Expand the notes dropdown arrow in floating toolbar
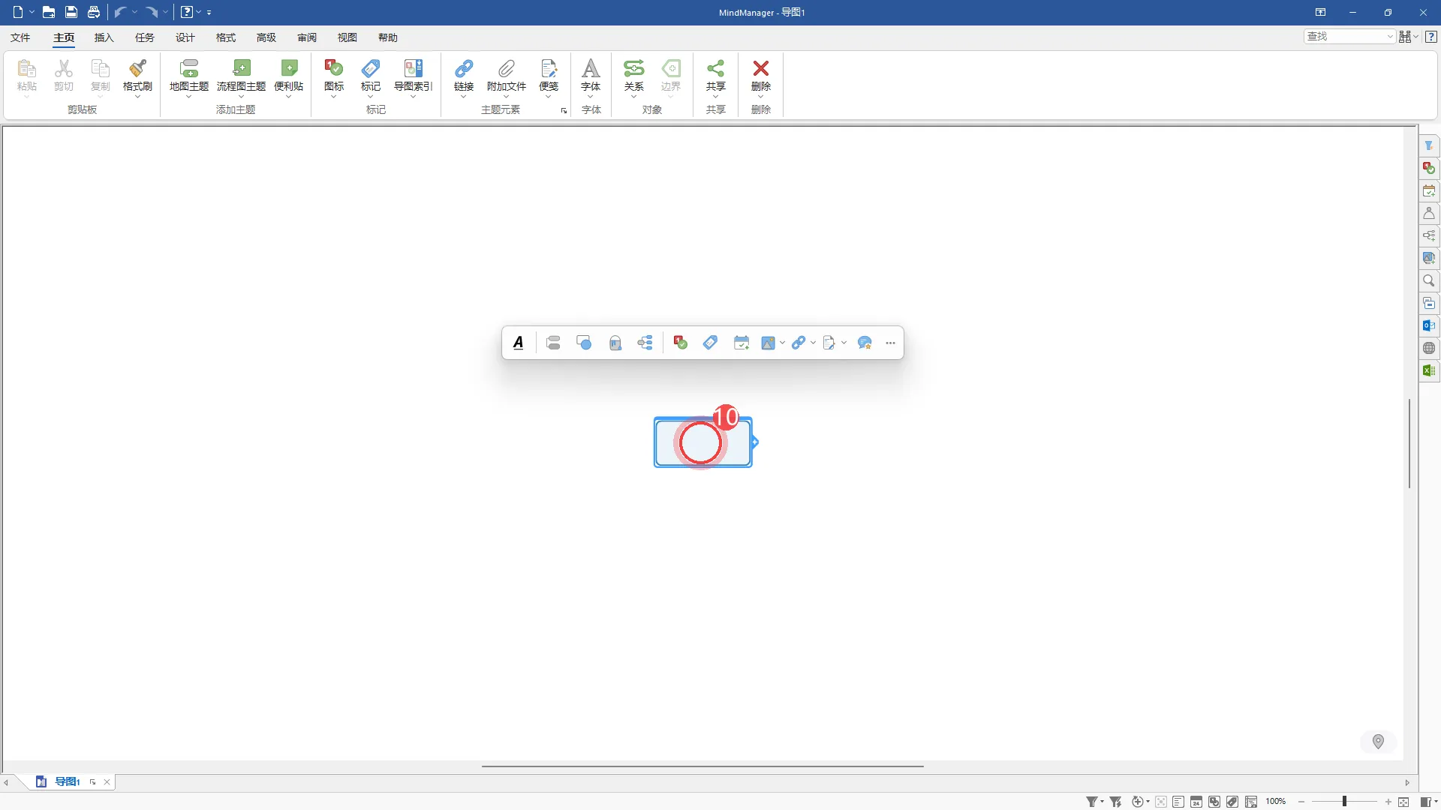The image size is (1441, 810). [x=844, y=343]
